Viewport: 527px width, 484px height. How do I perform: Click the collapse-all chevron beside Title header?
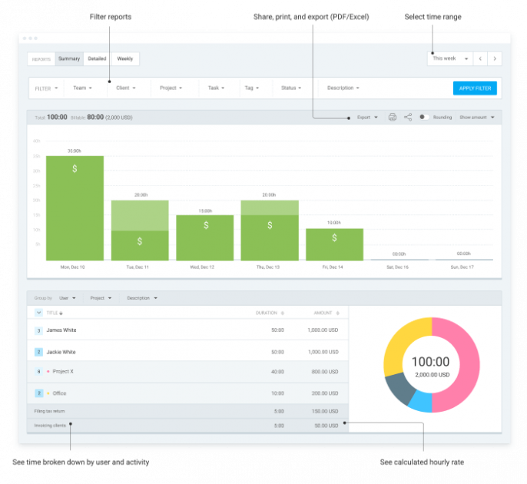point(39,313)
